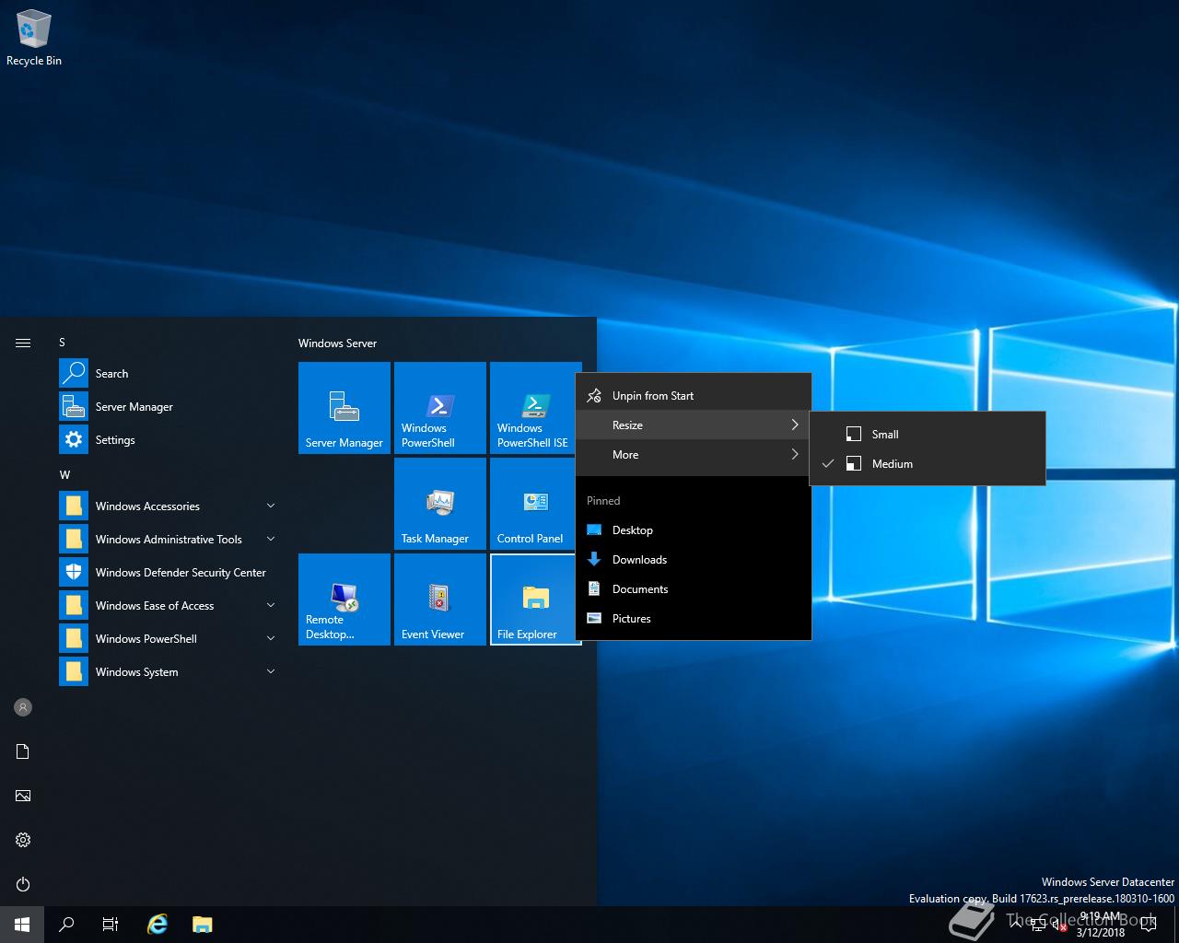Click the network tray icon
This screenshot has width=1179, height=943.
(x=1037, y=926)
